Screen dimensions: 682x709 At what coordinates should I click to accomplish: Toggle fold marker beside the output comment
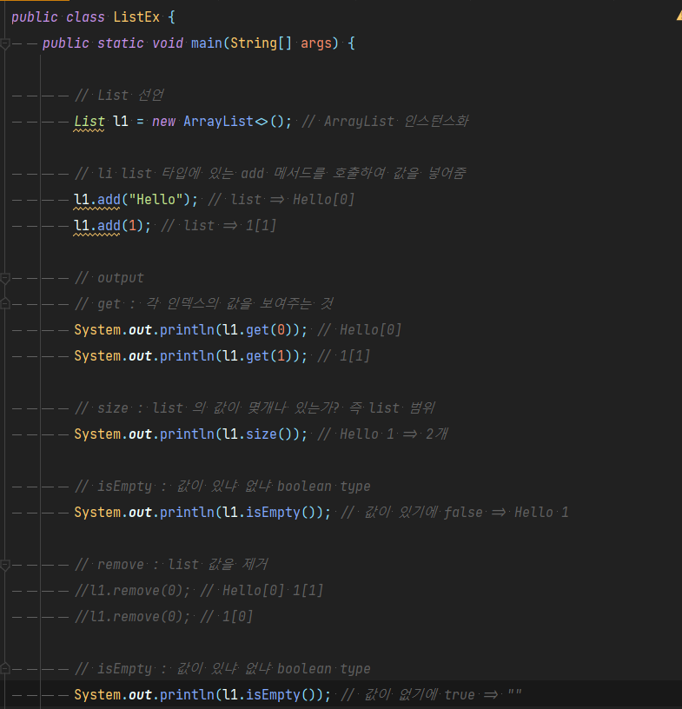[x=5, y=279]
